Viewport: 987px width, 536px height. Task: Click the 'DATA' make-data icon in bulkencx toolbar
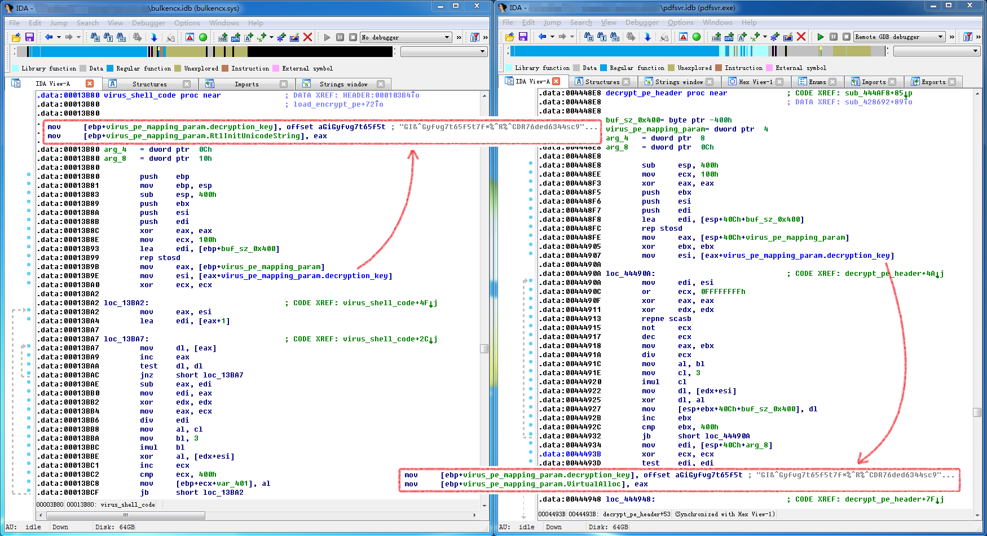(236, 37)
